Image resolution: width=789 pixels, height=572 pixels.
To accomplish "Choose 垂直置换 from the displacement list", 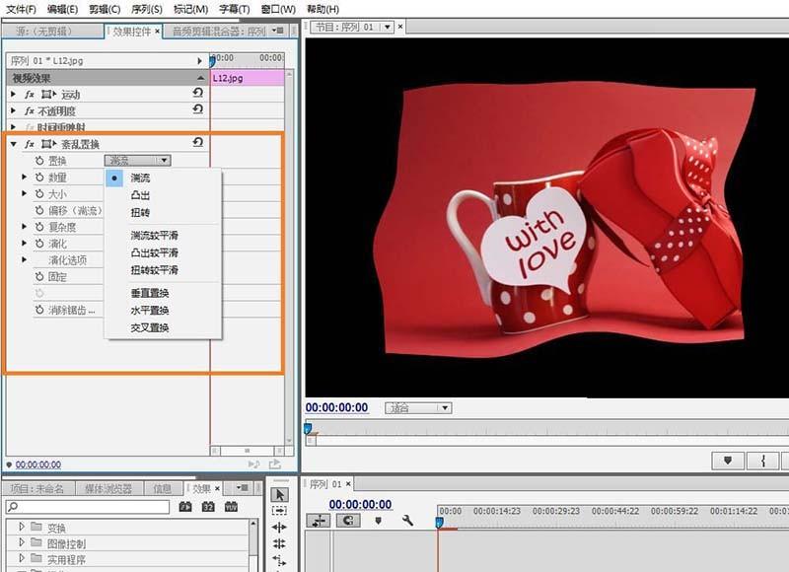I will tap(148, 293).
